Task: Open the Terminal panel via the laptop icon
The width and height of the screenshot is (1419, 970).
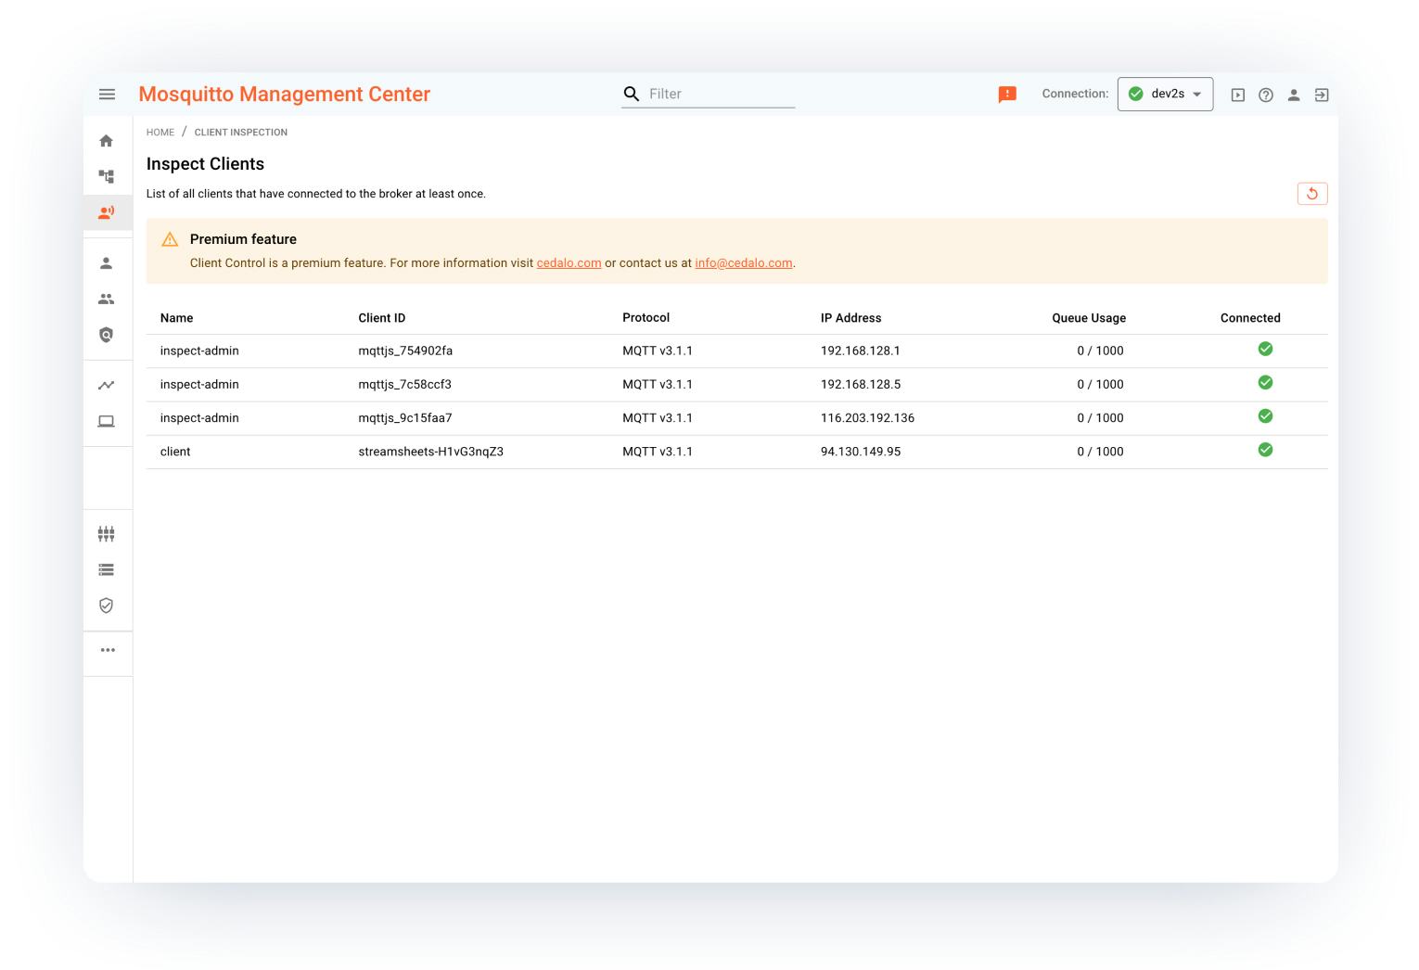Action: [x=107, y=420]
